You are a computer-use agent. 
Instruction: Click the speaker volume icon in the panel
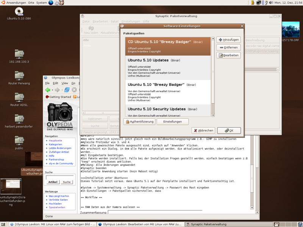click(271, 3)
